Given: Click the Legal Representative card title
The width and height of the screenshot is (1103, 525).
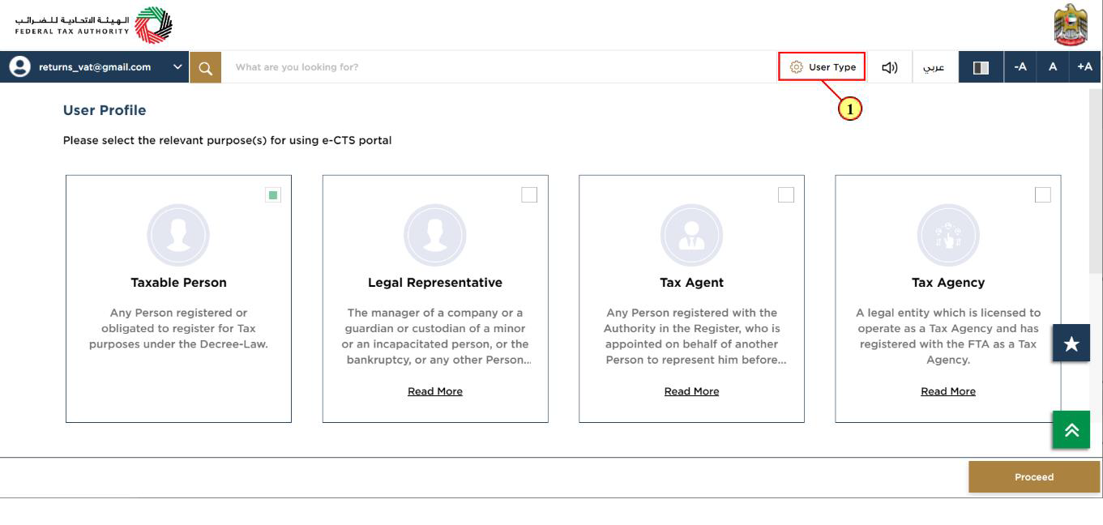Looking at the screenshot, I should [x=435, y=283].
